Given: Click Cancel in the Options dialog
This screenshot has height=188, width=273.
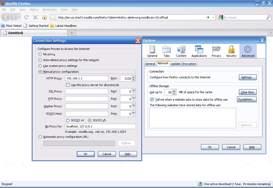Looking at the screenshot, I should tap(231, 147).
